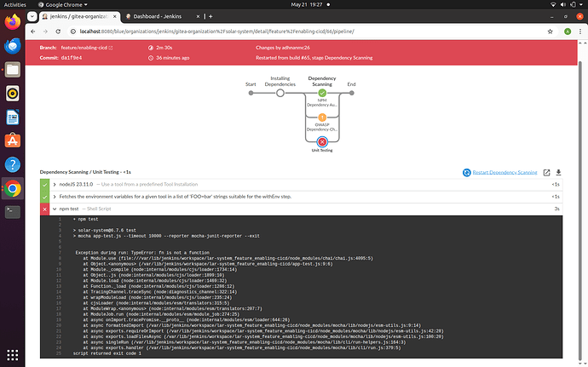Open the system tray network icon
The width and height of the screenshot is (588, 367).
point(553,4)
